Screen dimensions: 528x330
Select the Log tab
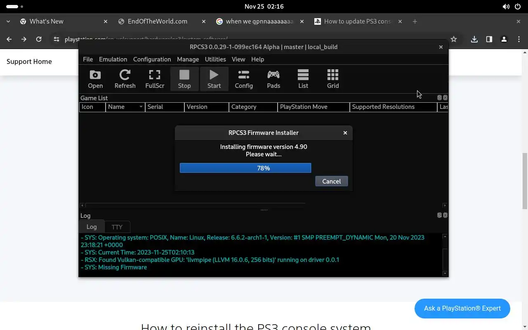tap(92, 227)
